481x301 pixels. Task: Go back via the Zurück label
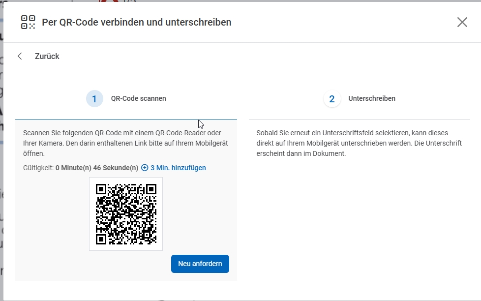47,56
